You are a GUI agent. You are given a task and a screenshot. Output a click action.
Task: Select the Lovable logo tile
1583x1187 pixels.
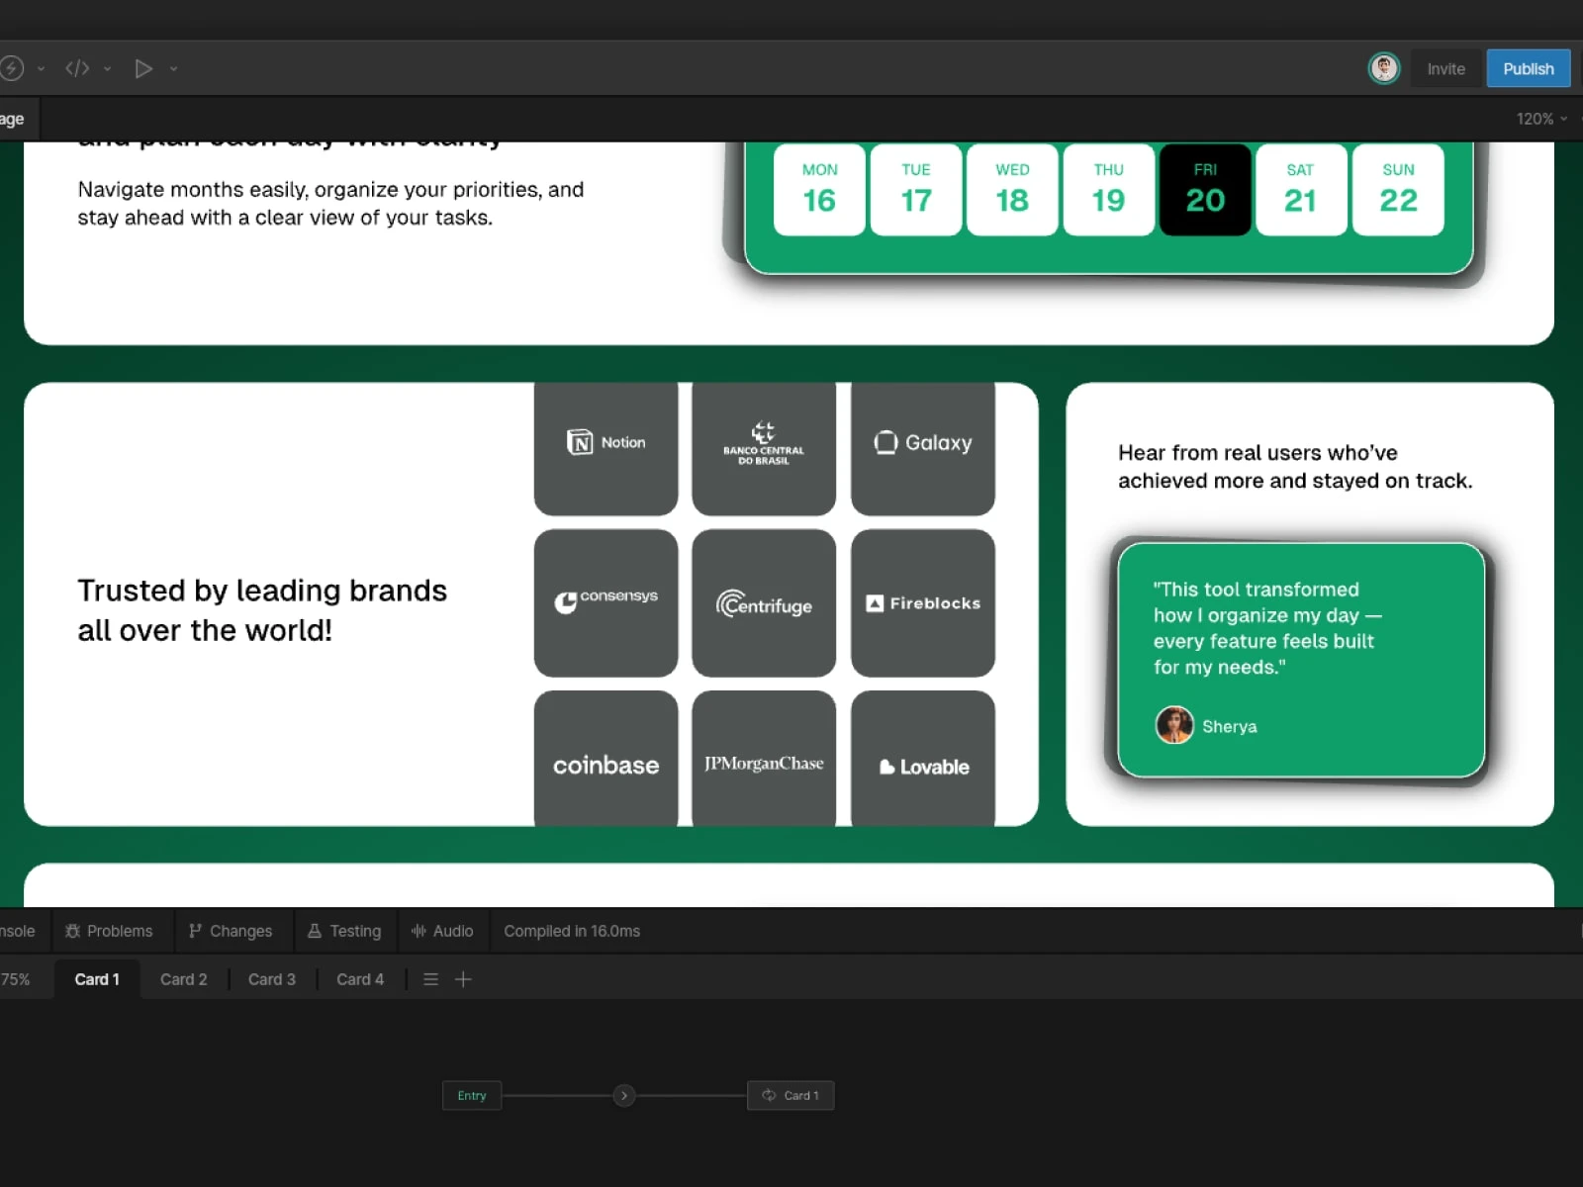923,758
